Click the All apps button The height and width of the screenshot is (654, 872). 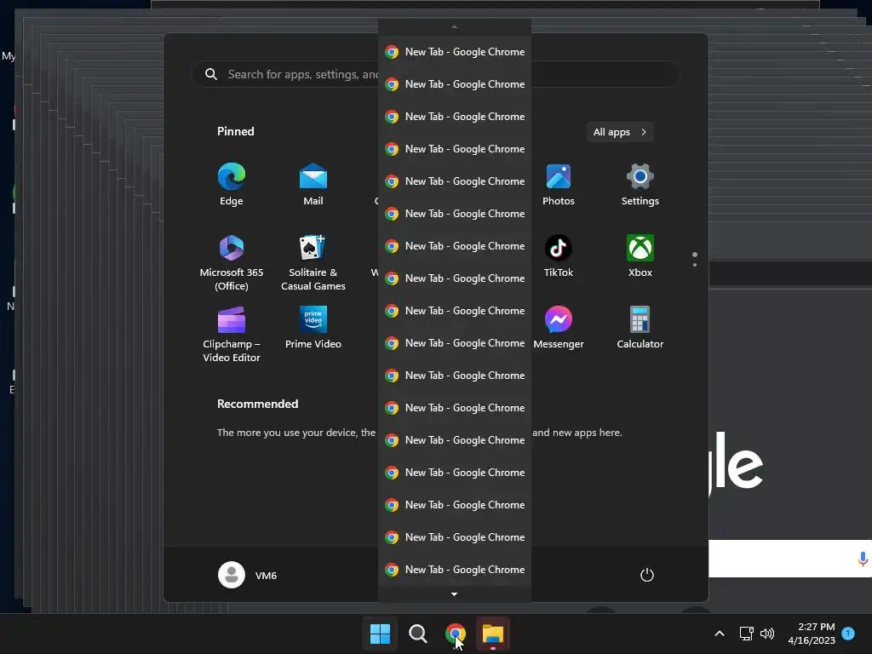[x=620, y=132]
